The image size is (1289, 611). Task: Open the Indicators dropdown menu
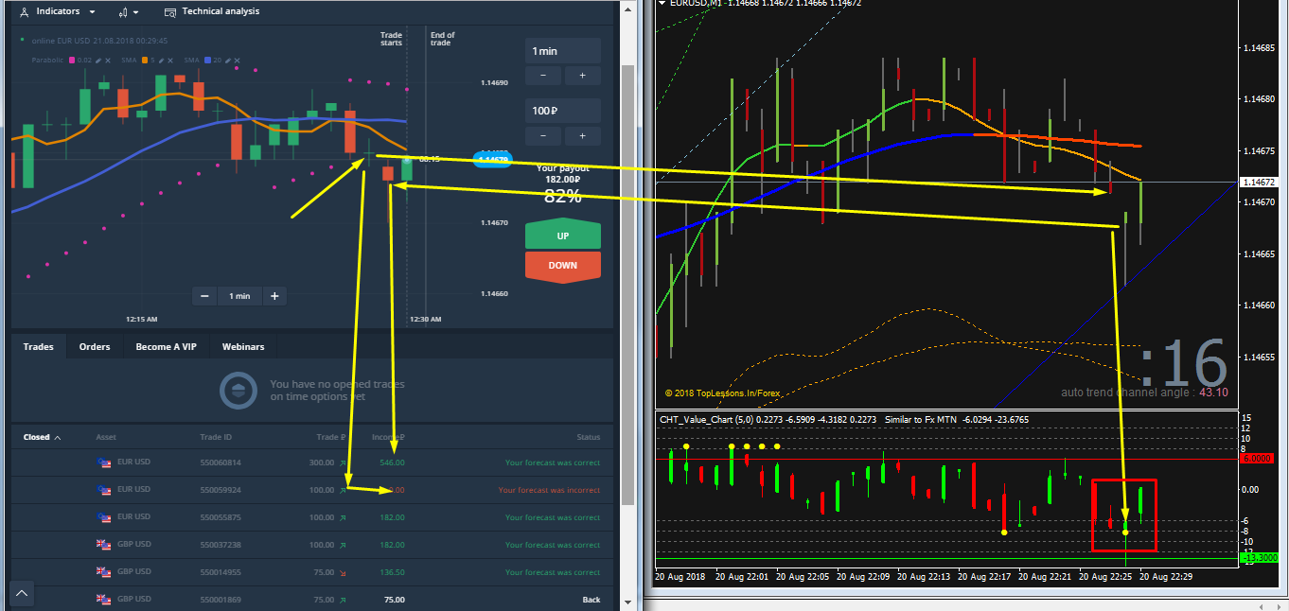(57, 11)
